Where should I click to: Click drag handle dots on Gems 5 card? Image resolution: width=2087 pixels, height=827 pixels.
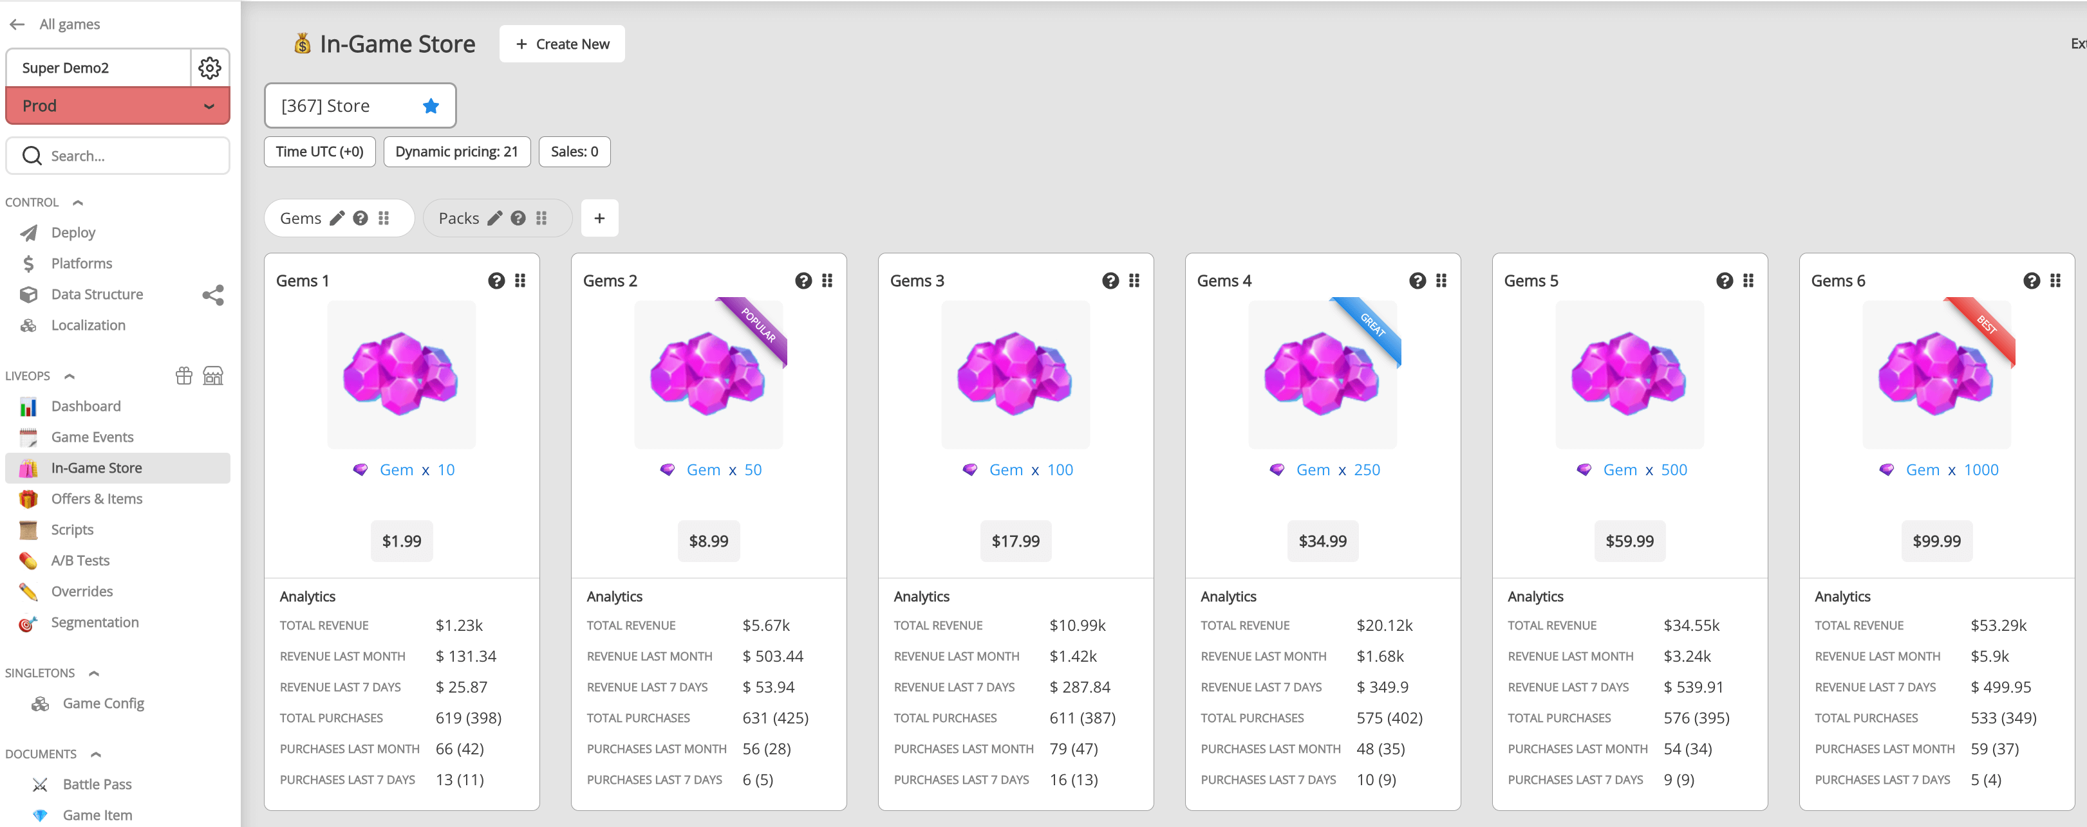click(x=1748, y=281)
